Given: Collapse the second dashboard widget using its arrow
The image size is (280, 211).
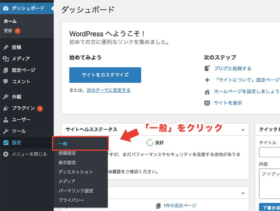Looking at the screenshot, I should [x=243, y=193].
